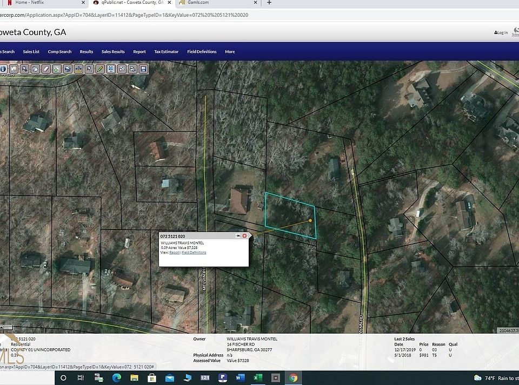The image size is (519, 385).
Task: Expand the More menu
Action: pyautogui.click(x=230, y=52)
